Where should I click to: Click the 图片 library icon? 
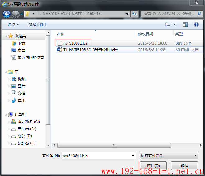14,86
